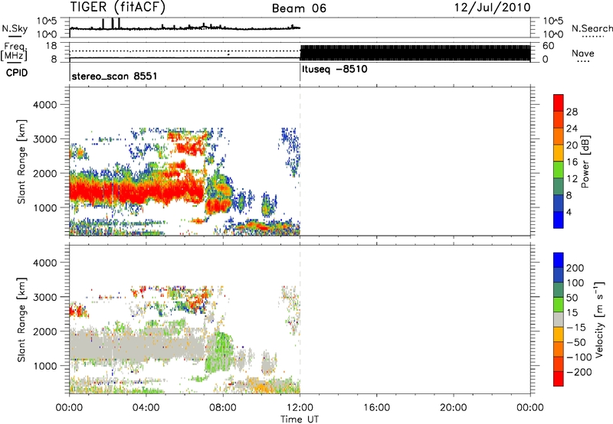Click the CPID row label
The image size is (613, 424).
(17, 73)
